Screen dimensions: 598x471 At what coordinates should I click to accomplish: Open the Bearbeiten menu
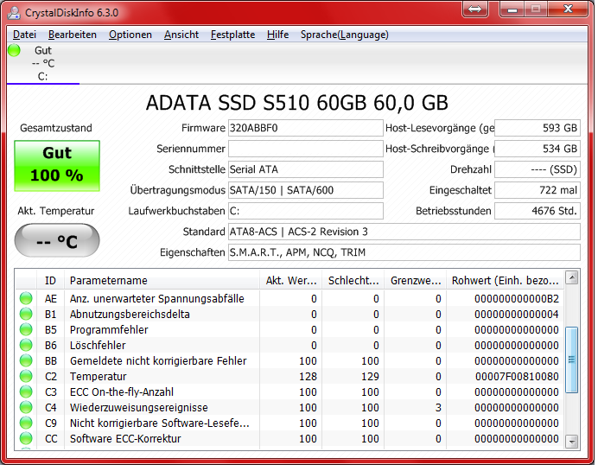73,35
